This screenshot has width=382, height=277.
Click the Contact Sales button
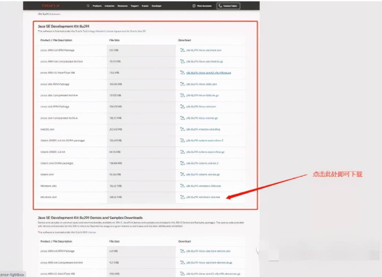(x=228, y=6)
